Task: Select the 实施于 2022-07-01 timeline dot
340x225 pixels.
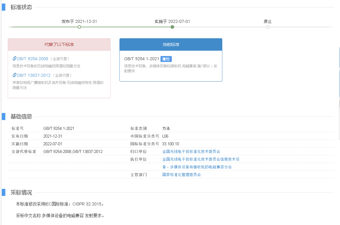Action: pyautogui.click(x=172, y=27)
